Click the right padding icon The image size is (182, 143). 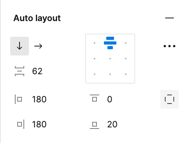click(x=21, y=124)
